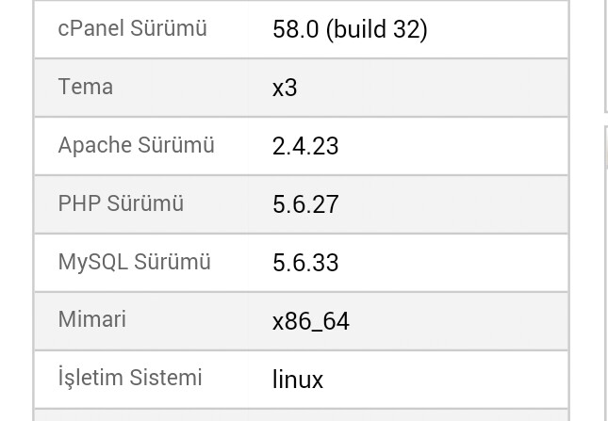This screenshot has height=421, width=608.
Task: Click the PHP Sürümü label
Action: pos(121,202)
